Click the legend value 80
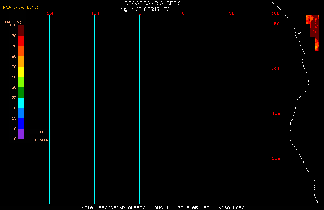Screen dimensions: 324x210 coord(14,36)
